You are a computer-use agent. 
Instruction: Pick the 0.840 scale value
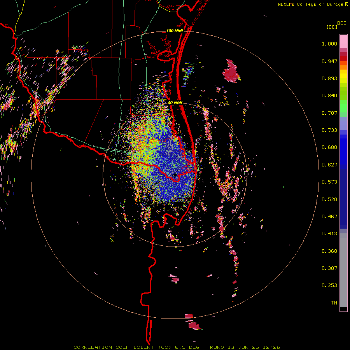pyautogui.click(x=329, y=96)
